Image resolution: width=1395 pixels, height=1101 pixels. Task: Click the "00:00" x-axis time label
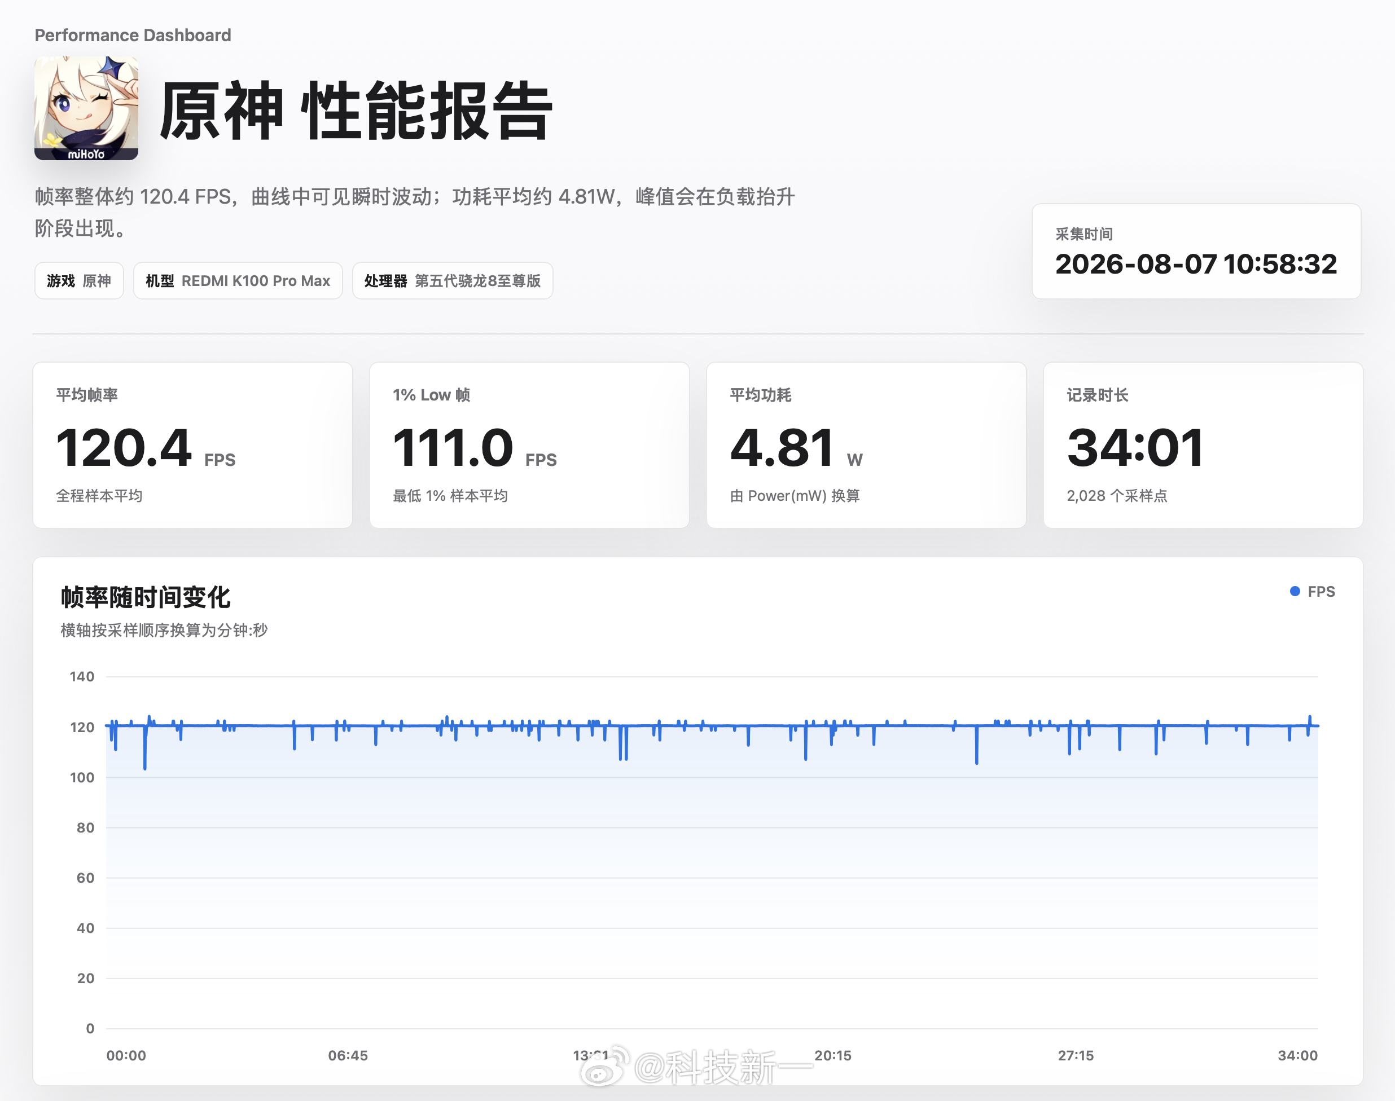click(126, 1056)
